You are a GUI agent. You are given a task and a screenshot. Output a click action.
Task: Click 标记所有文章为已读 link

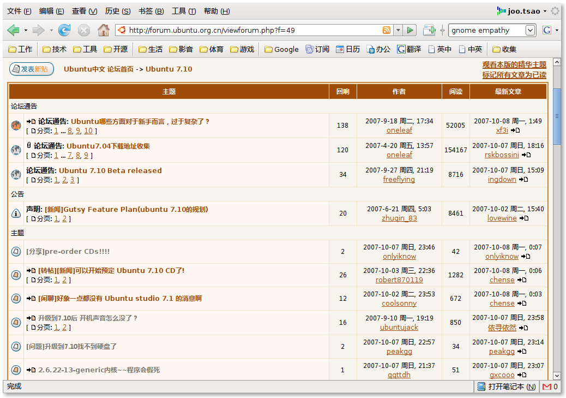pyautogui.click(x=514, y=75)
